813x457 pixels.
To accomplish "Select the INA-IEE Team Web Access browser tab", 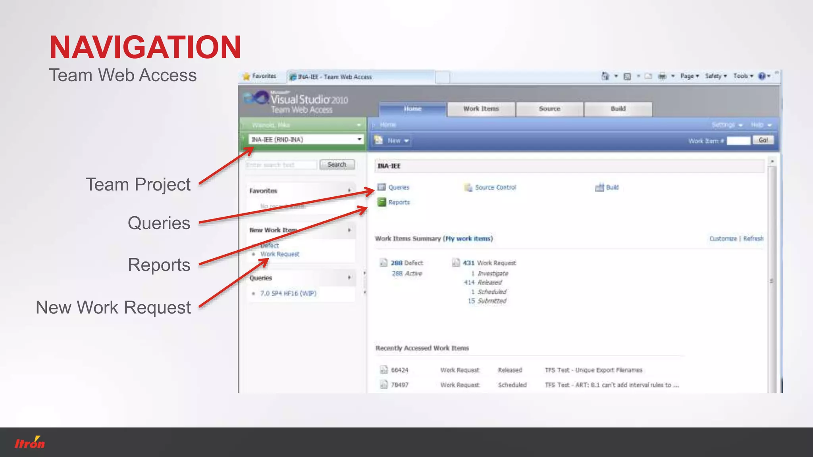I will (x=360, y=77).
